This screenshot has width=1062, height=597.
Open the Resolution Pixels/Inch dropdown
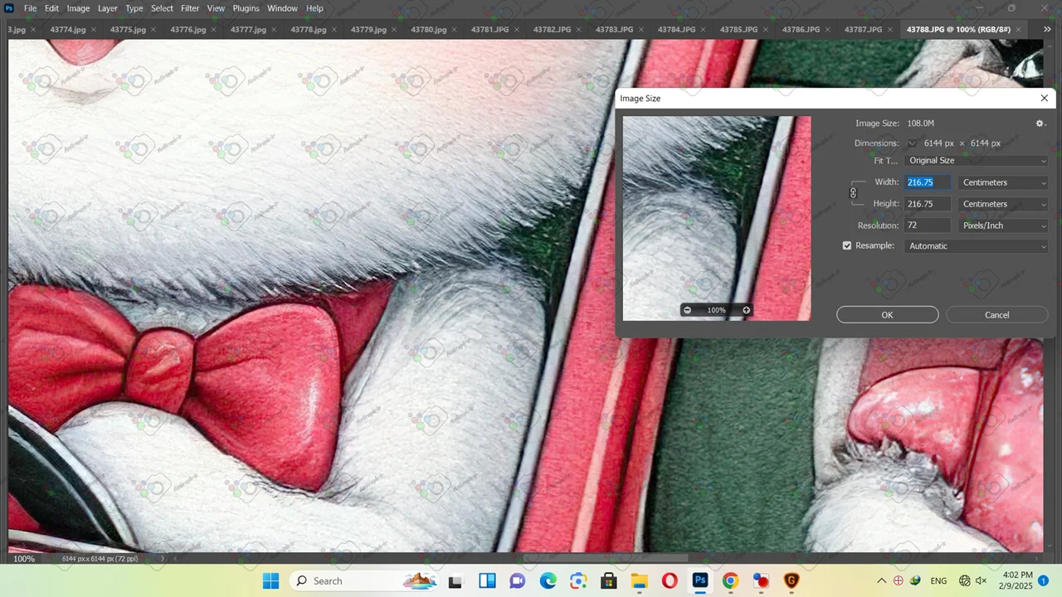point(1003,226)
